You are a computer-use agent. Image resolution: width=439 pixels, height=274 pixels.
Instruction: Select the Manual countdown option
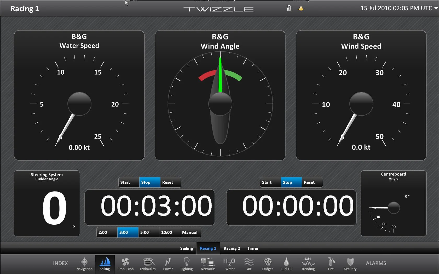[190, 233]
